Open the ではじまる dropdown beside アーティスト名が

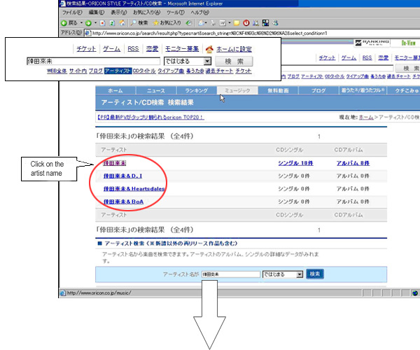(300, 274)
